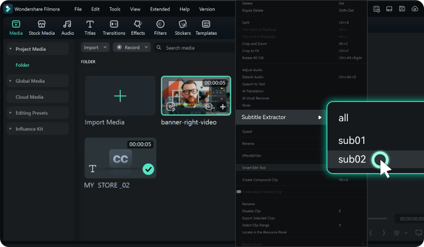Choose 'all' in Subtitle Extractor submenu
This screenshot has width=424, height=247.
[x=375, y=117]
